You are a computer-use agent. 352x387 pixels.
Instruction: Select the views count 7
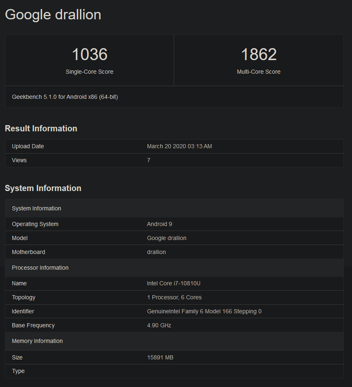tap(149, 161)
